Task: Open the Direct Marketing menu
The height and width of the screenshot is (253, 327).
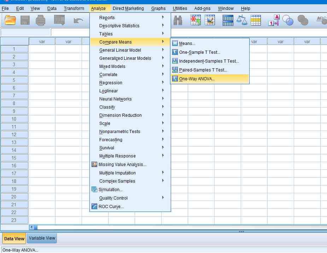Action: [x=128, y=8]
